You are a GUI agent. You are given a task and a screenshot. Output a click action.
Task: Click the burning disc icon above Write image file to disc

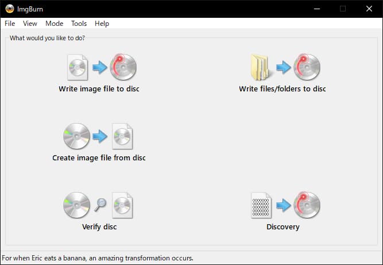pos(123,67)
